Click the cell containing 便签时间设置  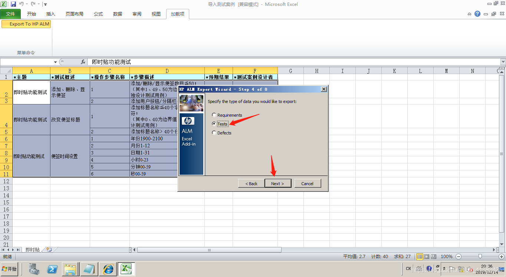pyautogui.click(x=70, y=156)
